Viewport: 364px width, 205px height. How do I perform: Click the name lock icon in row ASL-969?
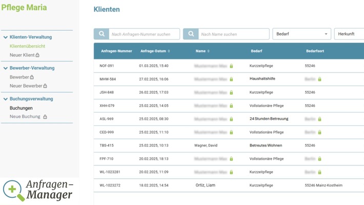coord(231,119)
